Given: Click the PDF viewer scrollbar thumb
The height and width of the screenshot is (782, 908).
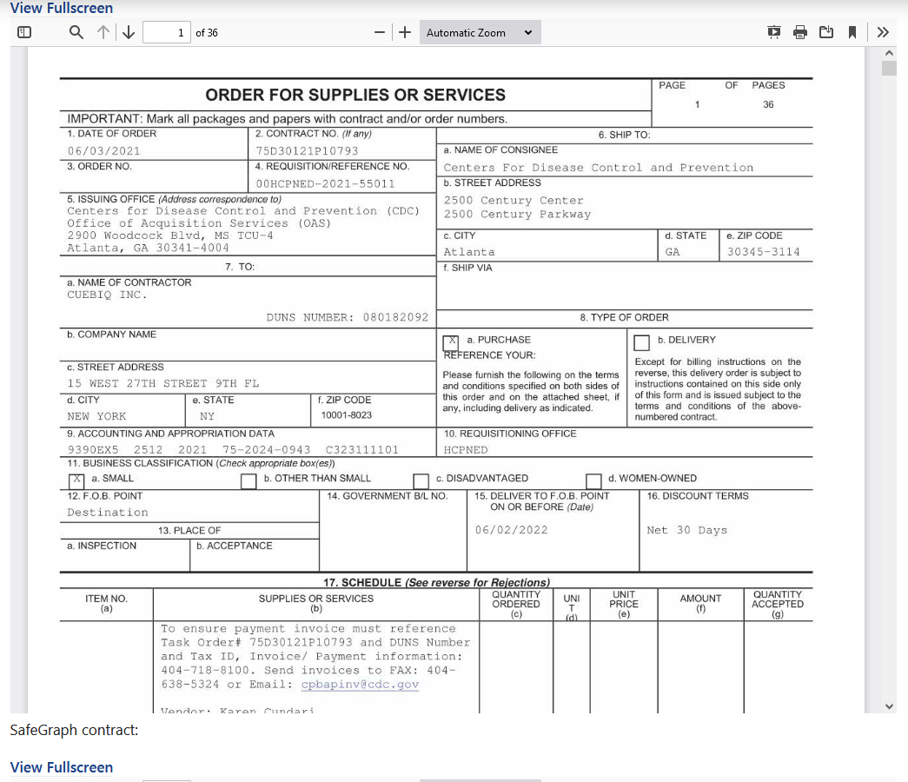Looking at the screenshot, I should click(890, 68).
